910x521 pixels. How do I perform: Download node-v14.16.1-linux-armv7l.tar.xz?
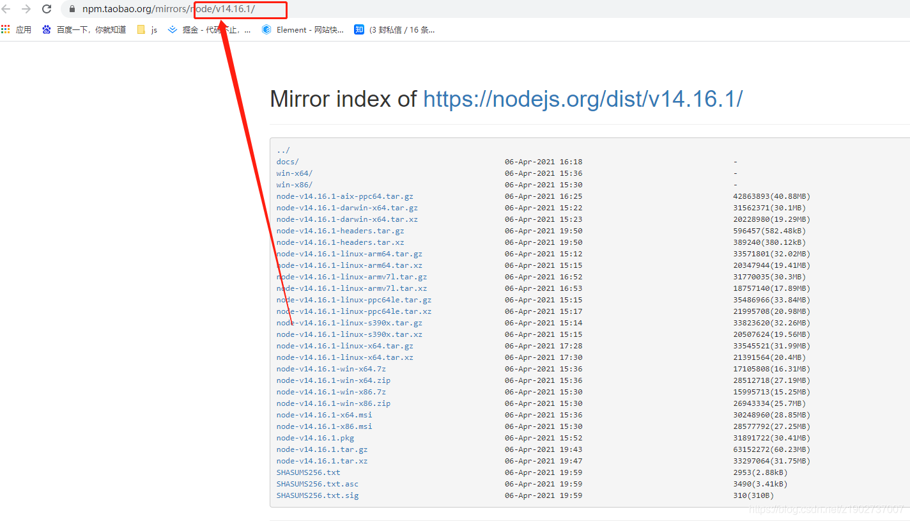352,288
